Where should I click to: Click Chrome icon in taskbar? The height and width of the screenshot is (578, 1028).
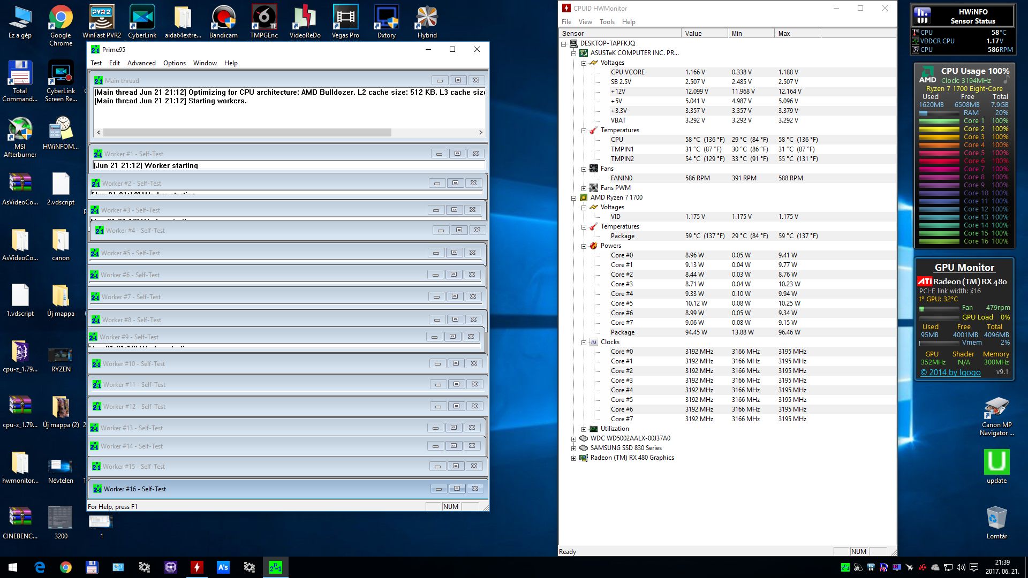click(65, 567)
